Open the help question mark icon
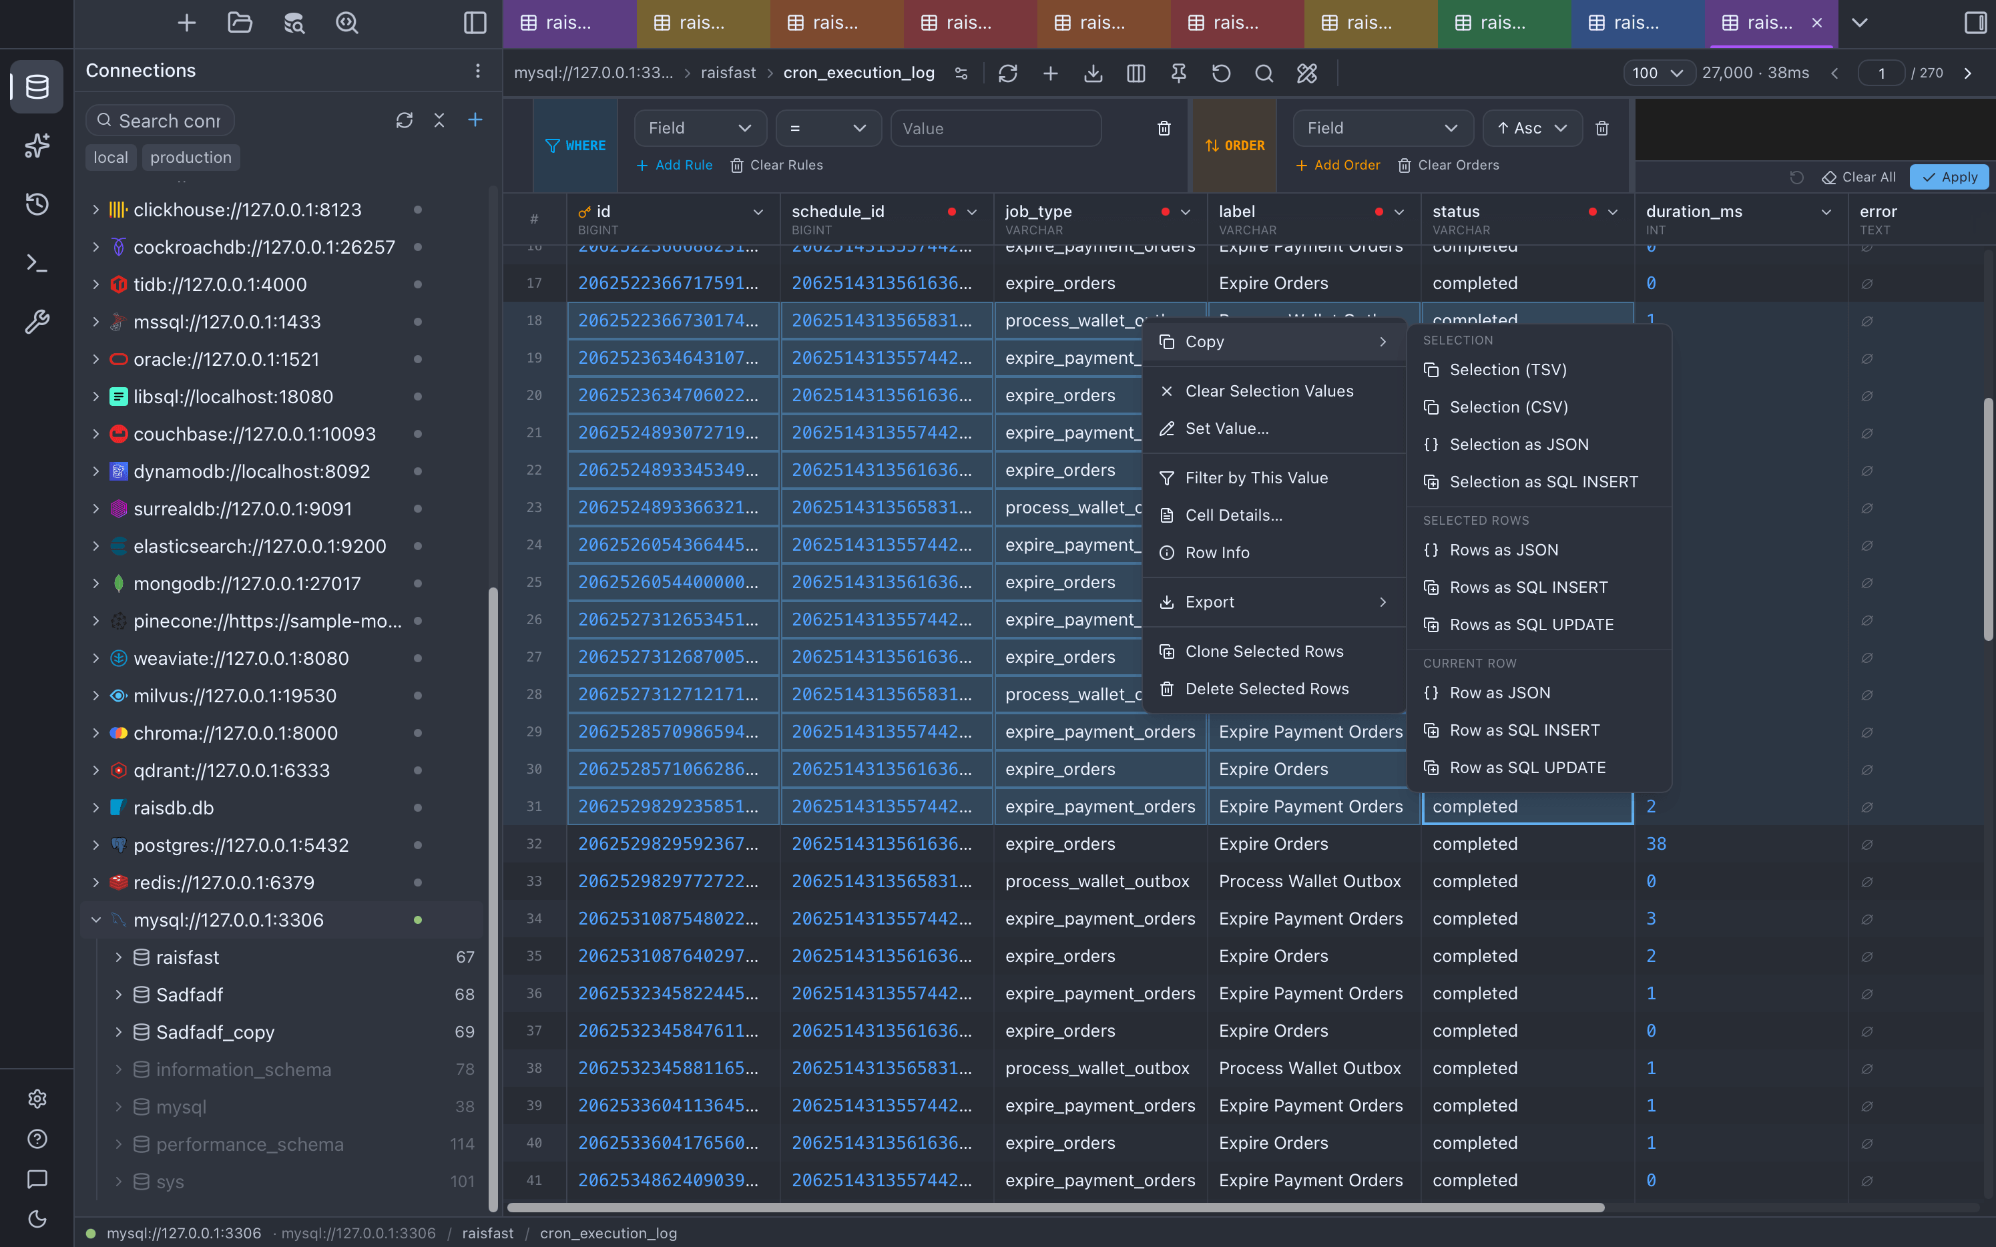 click(x=36, y=1139)
